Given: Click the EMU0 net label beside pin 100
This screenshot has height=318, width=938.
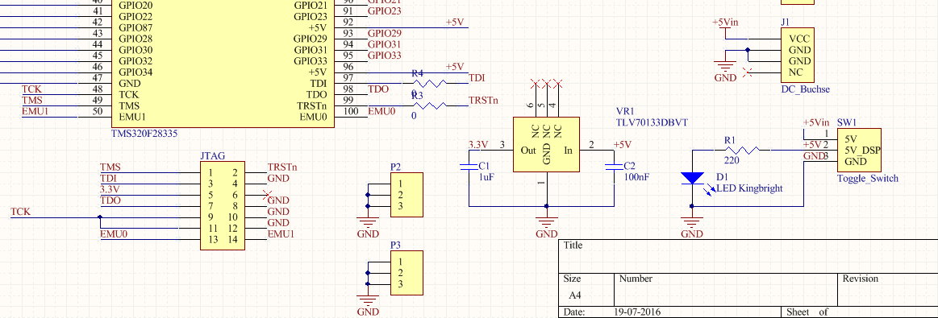Looking at the screenshot, I should tap(381, 111).
